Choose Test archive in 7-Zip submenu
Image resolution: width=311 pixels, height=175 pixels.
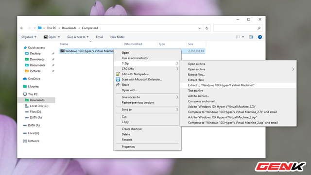(238, 91)
